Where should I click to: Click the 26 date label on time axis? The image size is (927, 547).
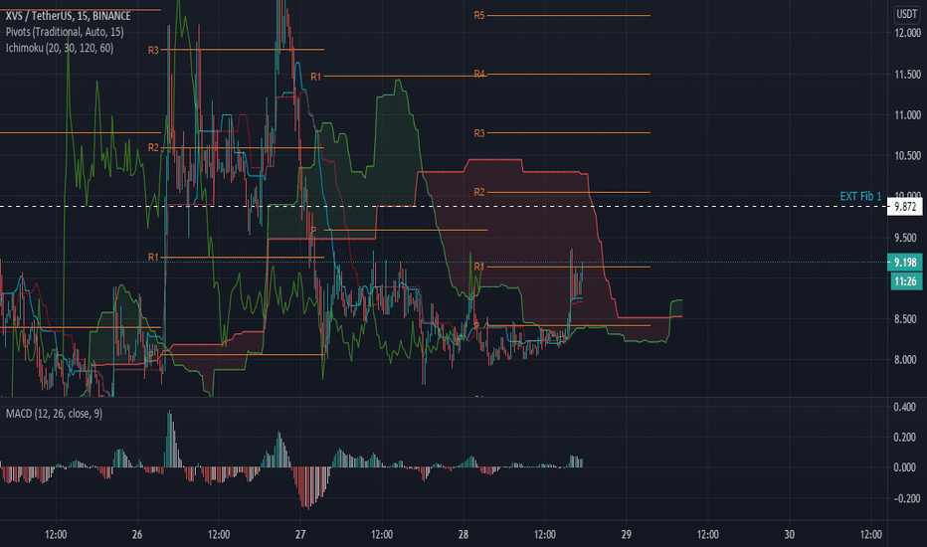tap(137, 535)
